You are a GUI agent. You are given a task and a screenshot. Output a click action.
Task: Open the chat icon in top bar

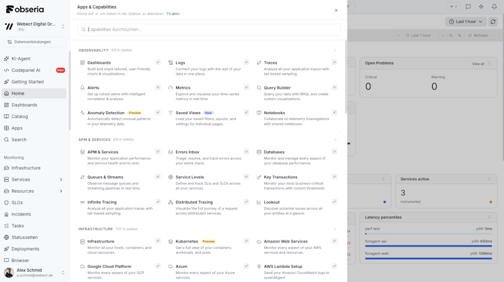click(468, 7)
